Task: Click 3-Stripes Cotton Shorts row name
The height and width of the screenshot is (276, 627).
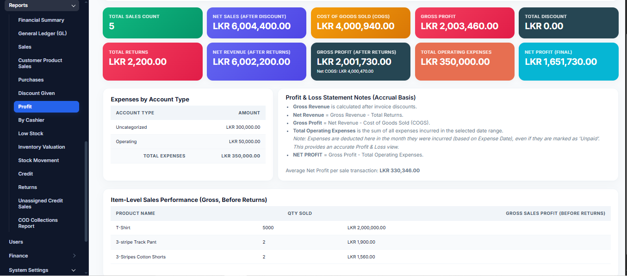Action: (x=141, y=257)
